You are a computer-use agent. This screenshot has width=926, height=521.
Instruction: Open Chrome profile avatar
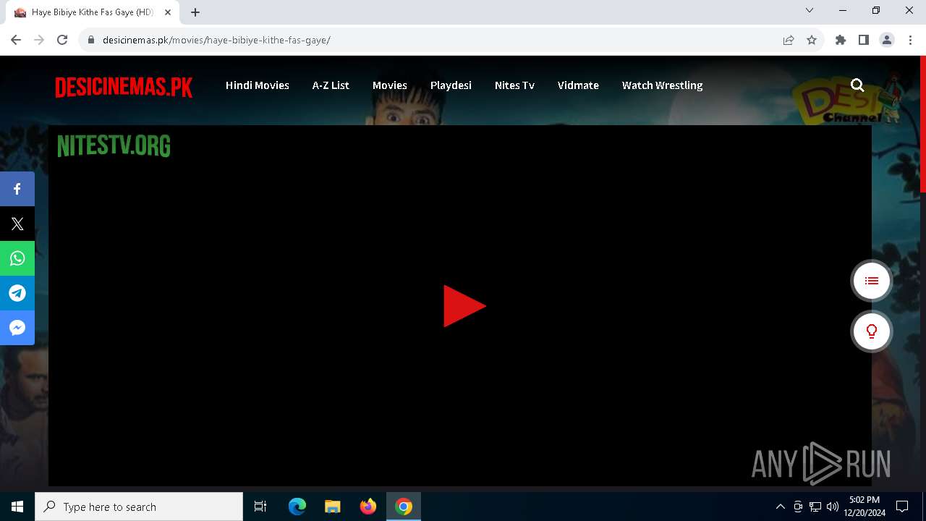[887, 40]
